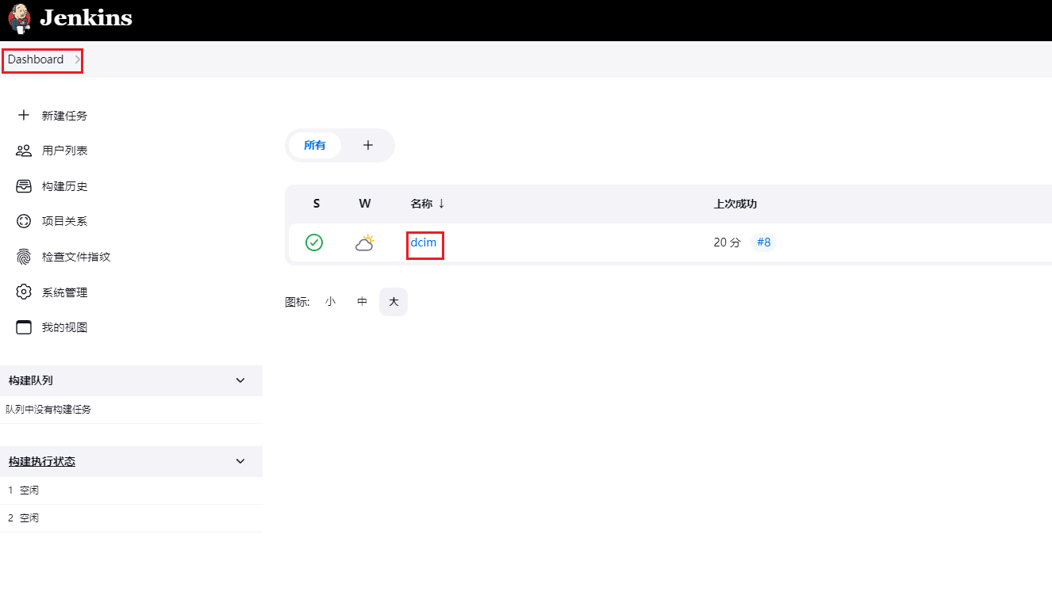Set icon size to 大

[x=394, y=302]
